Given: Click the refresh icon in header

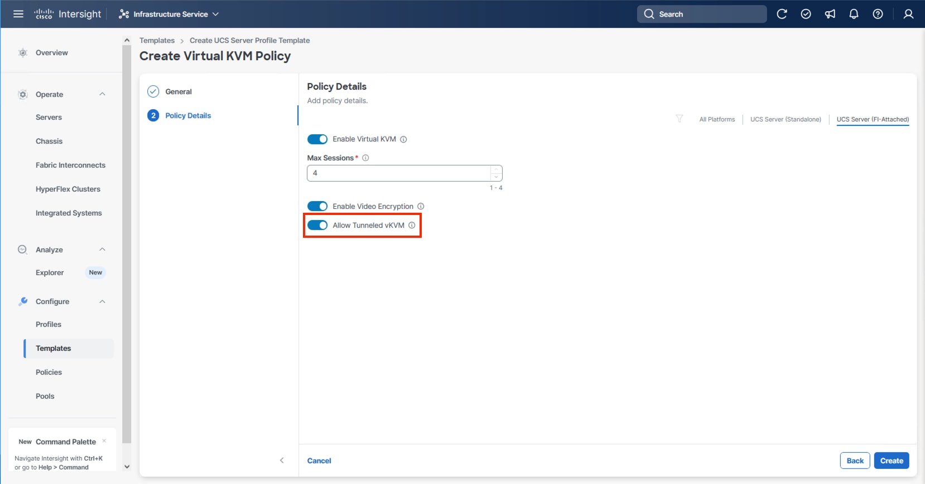Looking at the screenshot, I should pyautogui.click(x=782, y=14).
